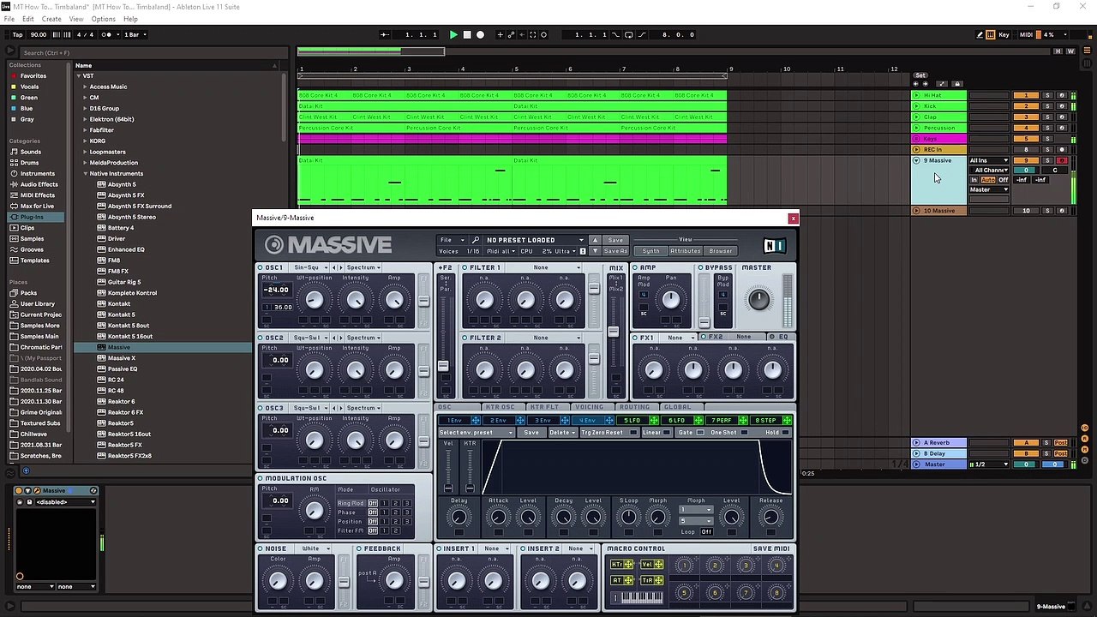Click 1 Env modulation handle icon
The height and width of the screenshot is (617, 1097).
(x=476, y=421)
